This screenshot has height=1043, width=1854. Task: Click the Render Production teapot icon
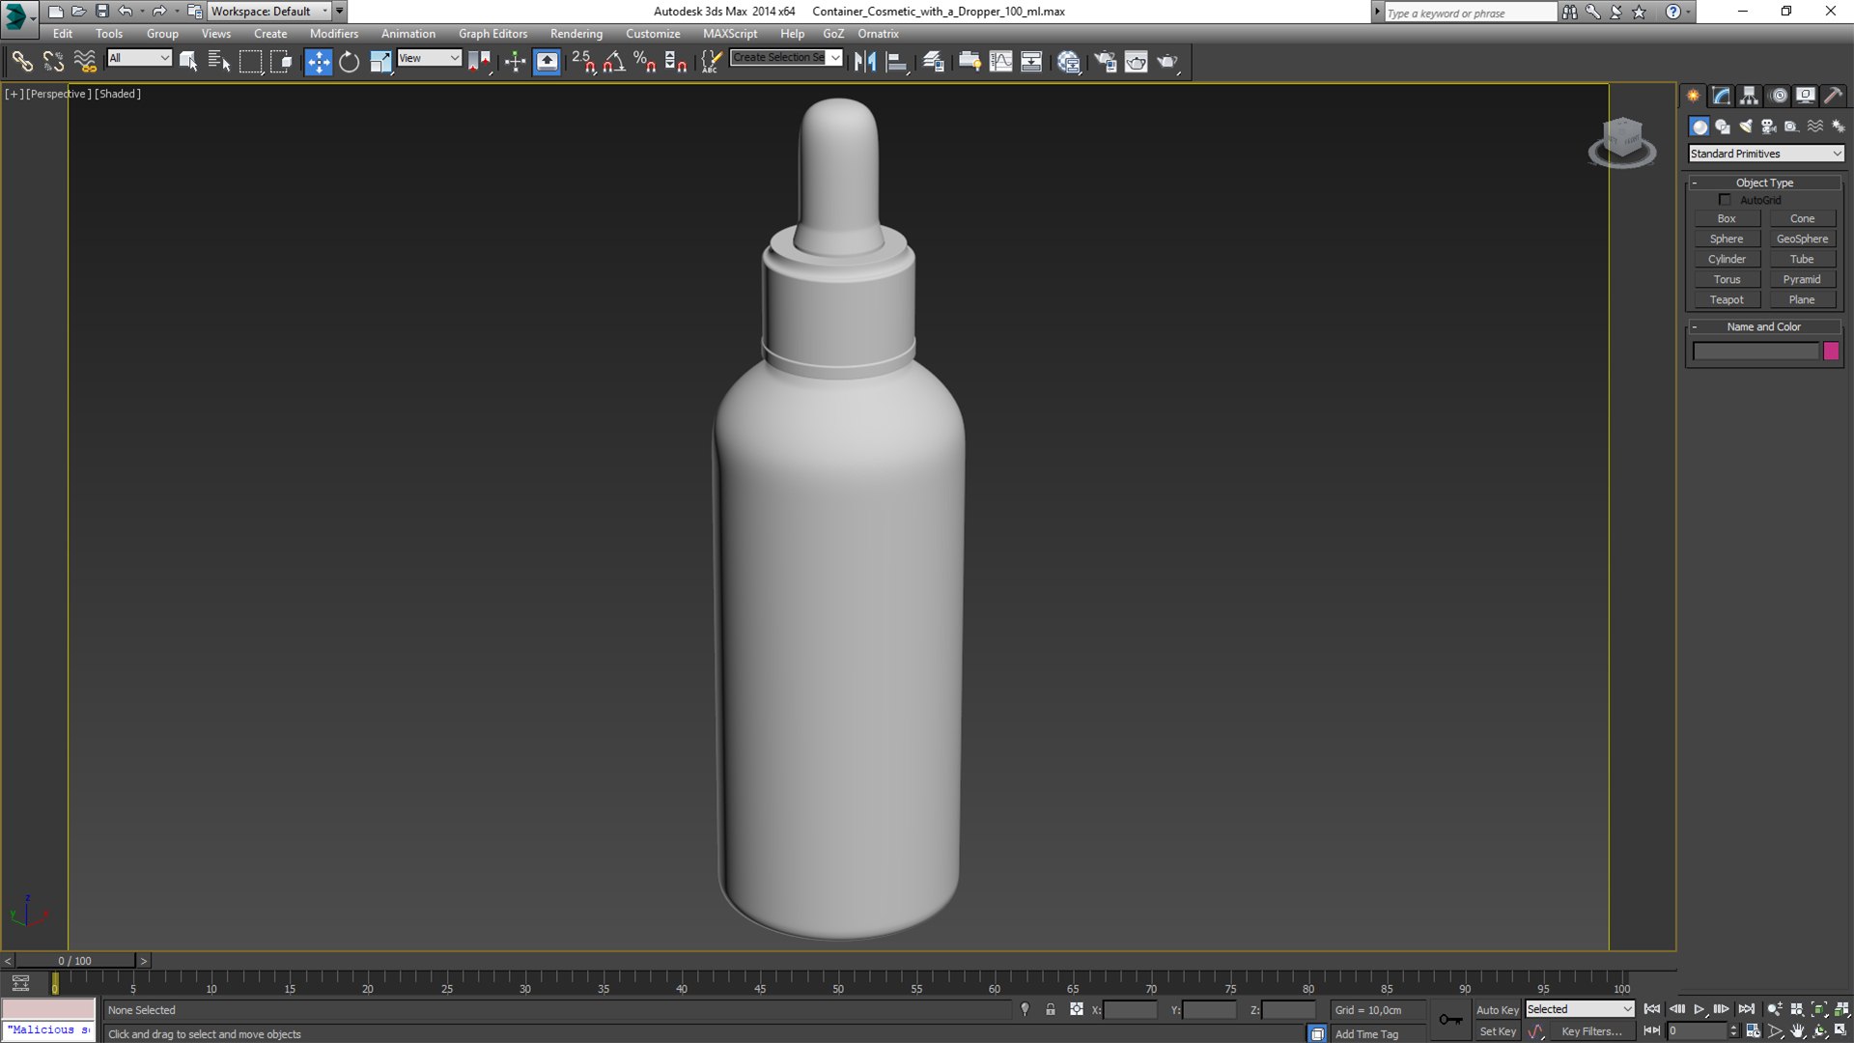pos(1167,62)
